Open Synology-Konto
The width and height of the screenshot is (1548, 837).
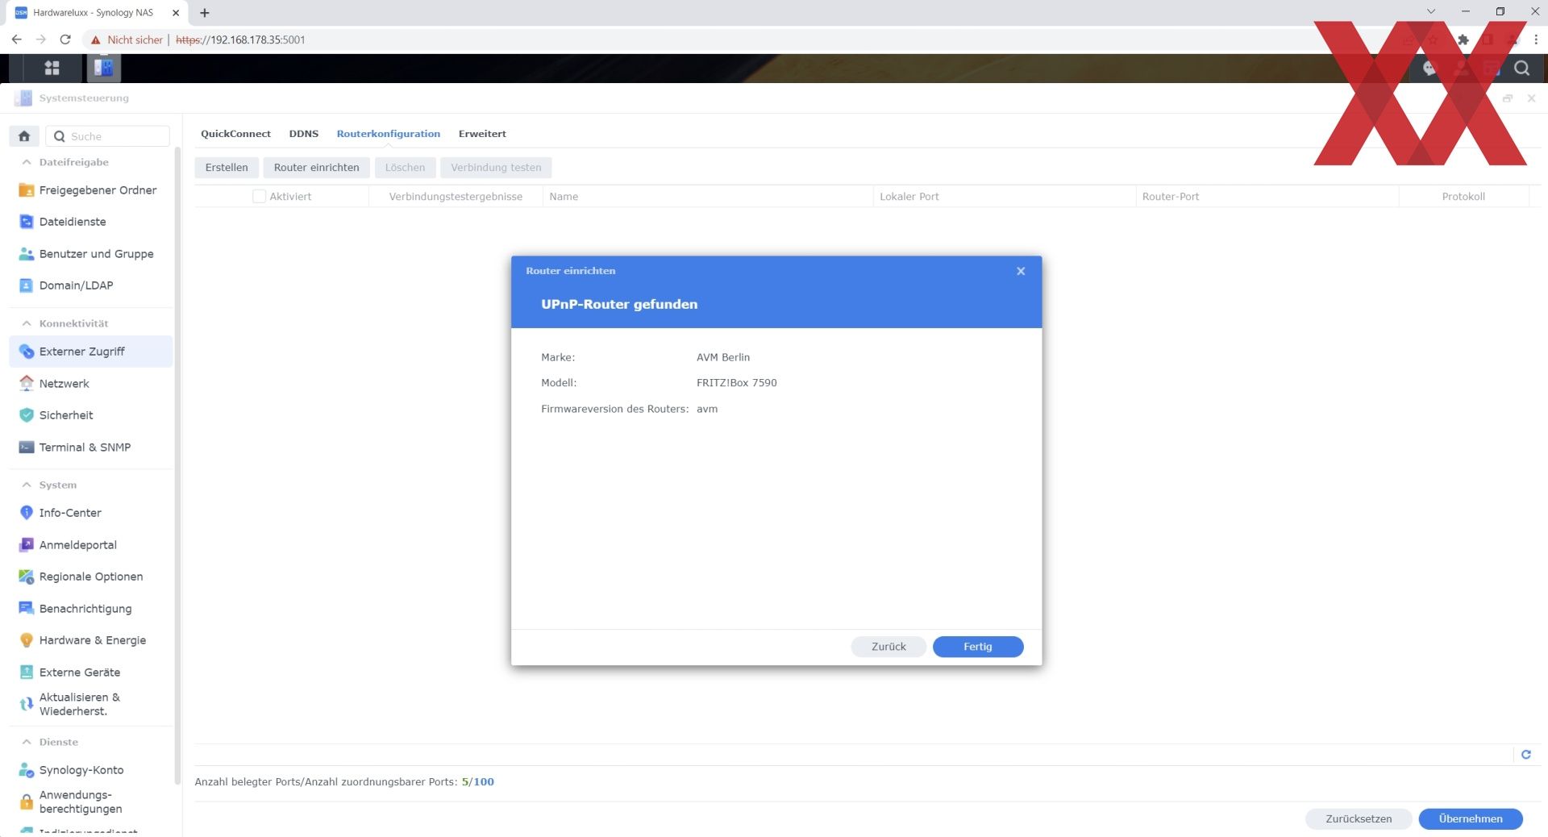(91, 770)
